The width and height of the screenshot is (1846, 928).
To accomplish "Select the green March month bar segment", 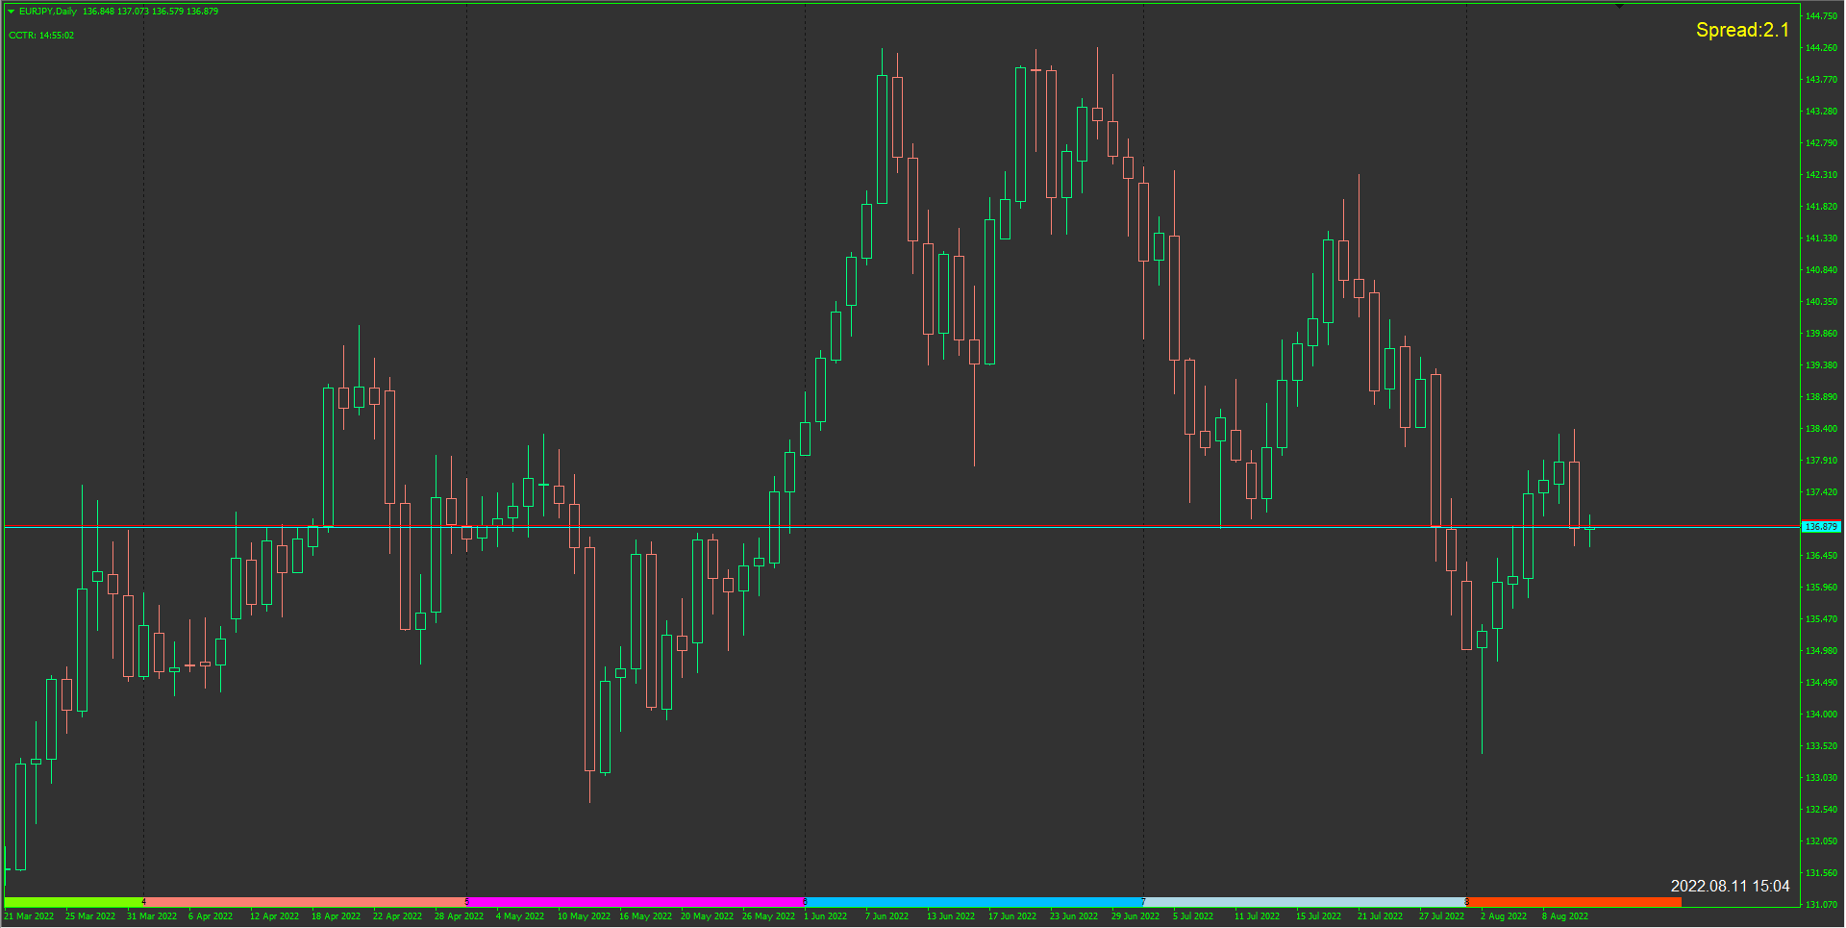I will (x=74, y=902).
